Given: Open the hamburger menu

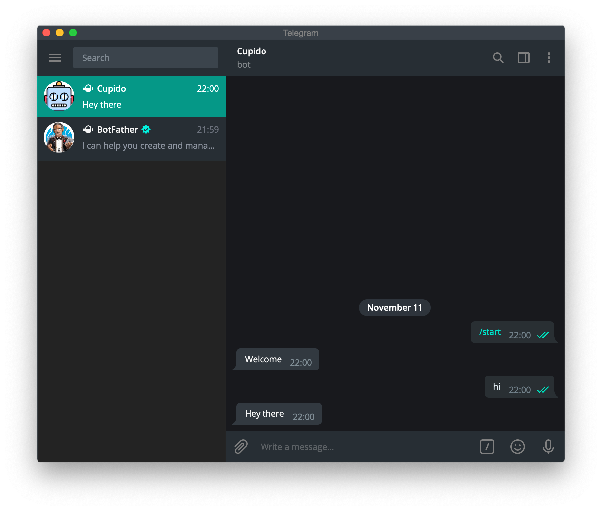Looking at the screenshot, I should [x=55, y=57].
